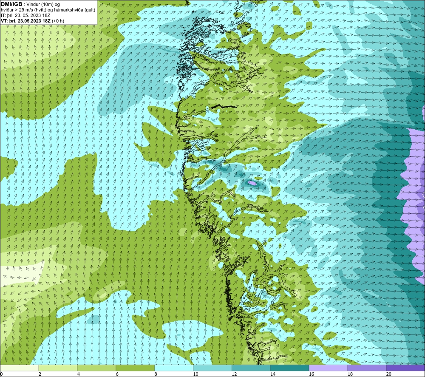Click the darkest purple legend swatch above 20

click(405, 368)
